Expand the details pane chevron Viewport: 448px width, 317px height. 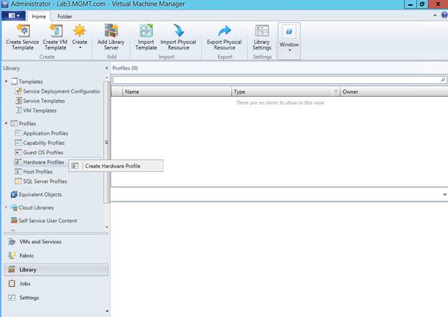pos(444,194)
